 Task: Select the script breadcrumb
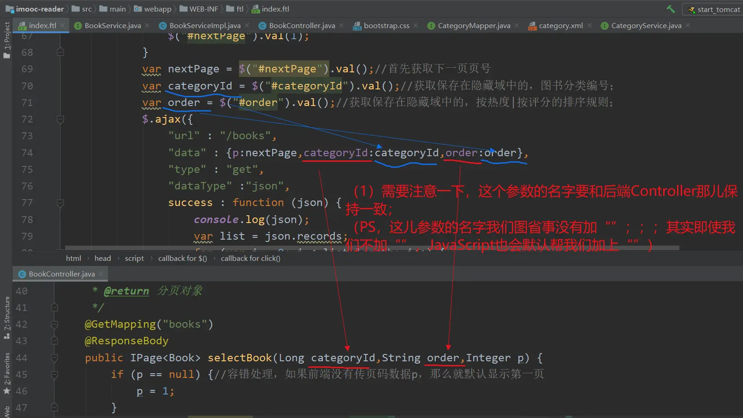(134, 259)
